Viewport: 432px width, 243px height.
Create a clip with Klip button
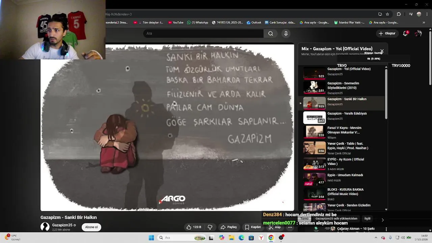pyautogui.click(x=275, y=227)
